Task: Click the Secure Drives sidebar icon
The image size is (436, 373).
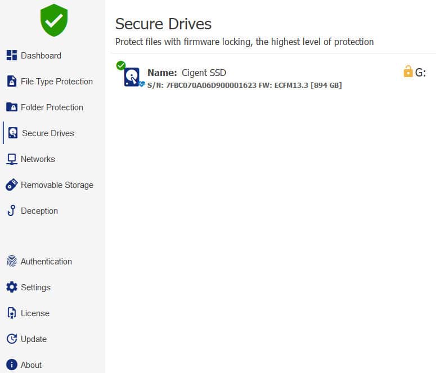Action: [x=13, y=133]
